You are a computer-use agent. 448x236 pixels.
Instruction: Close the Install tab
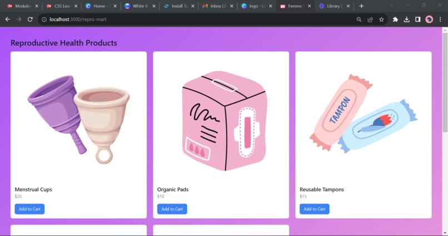click(192, 6)
